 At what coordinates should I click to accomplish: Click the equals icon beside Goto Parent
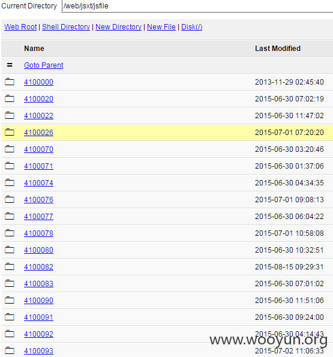pyautogui.click(x=10, y=65)
